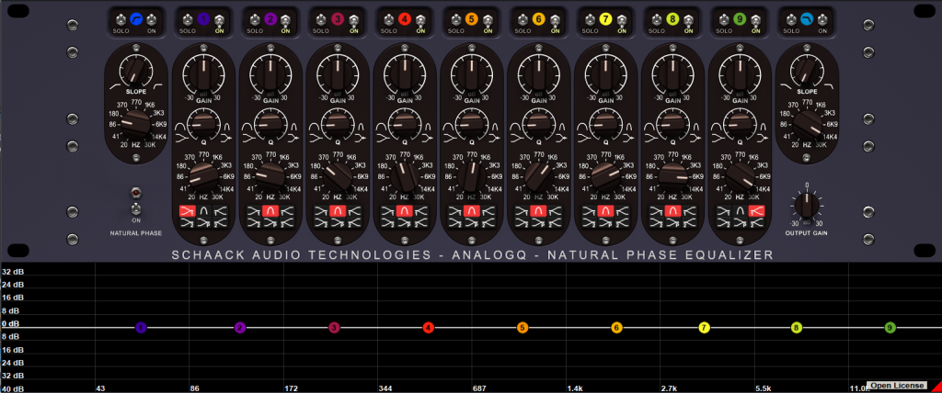Toggle ON switch for low-pass filter

tap(823, 19)
